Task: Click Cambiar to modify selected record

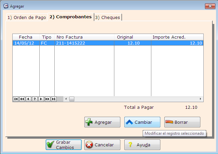Action: [142, 122]
